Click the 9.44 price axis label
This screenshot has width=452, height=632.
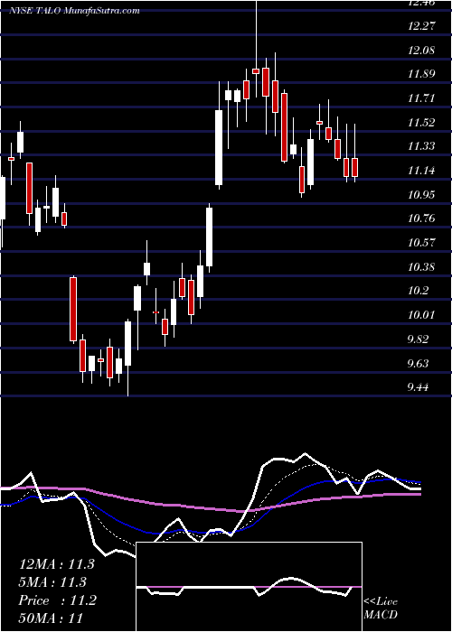click(418, 387)
